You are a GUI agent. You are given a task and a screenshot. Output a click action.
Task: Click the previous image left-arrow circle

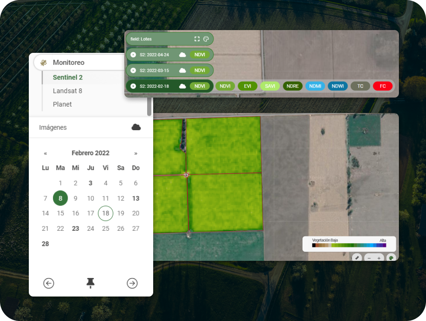pyautogui.click(x=49, y=283)
